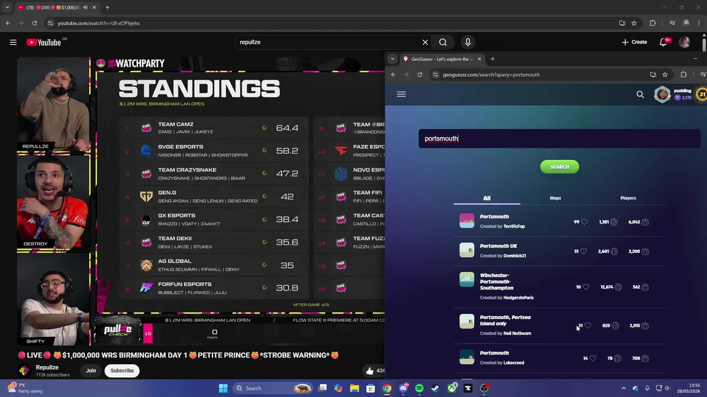Like the Portsea Island only map

[x=588, y=325]
